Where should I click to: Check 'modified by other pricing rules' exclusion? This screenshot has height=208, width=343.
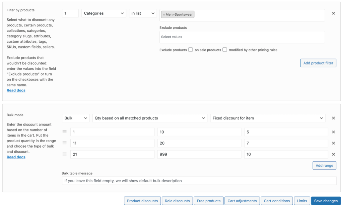(x=225, y=50)
